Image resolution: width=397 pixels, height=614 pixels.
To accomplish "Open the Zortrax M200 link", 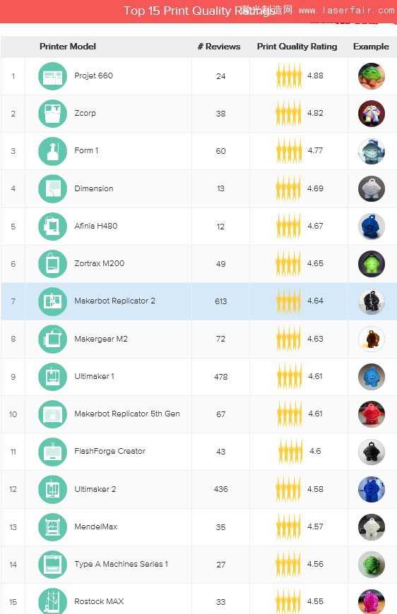I will (x=100, y=263).
